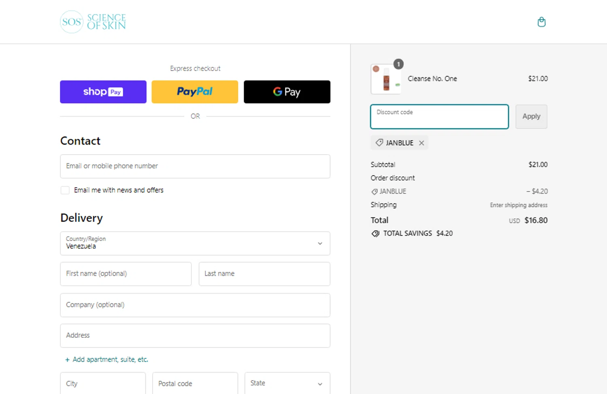Focus the Company (optional) field

[x=195, y=305]
